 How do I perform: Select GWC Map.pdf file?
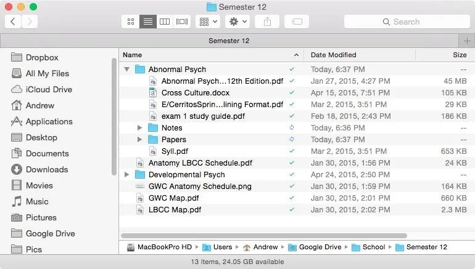[173, 198]
